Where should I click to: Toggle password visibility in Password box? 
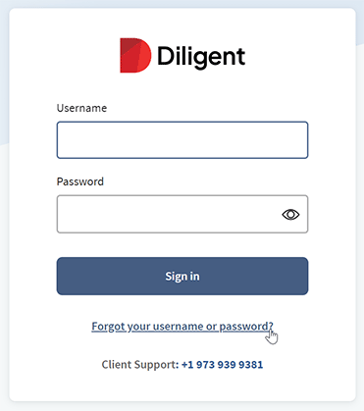pos(290,215)
